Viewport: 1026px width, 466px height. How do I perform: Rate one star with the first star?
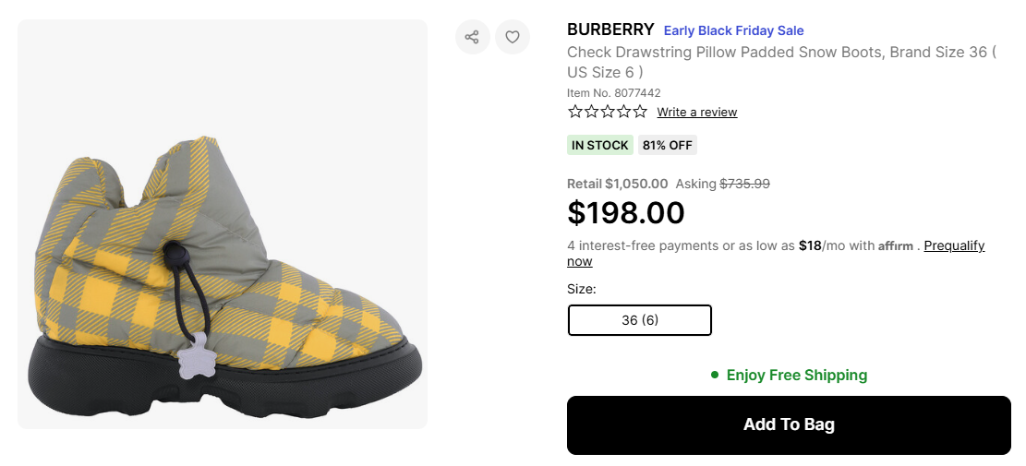pos(575,112)
